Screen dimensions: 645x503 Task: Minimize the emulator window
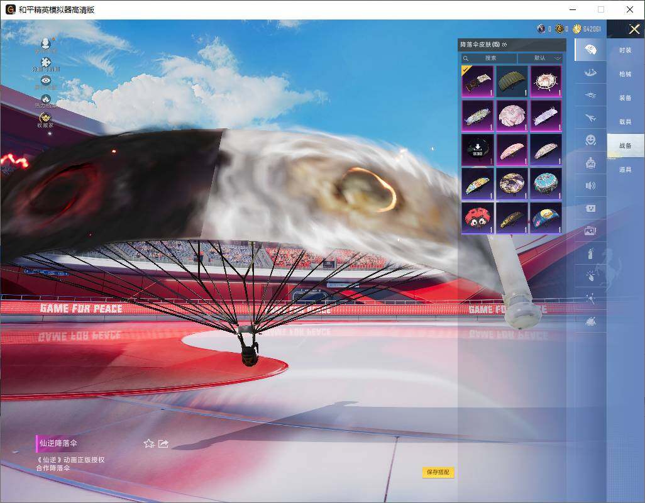pyautogui.click(x=573, y=9)
